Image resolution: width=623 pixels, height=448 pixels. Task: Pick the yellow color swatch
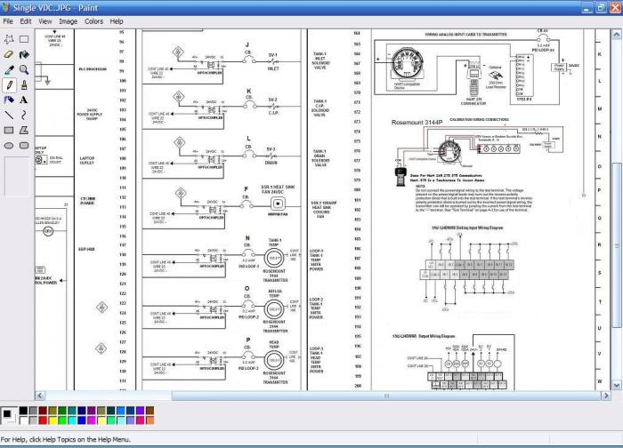(x=53, y=420)
